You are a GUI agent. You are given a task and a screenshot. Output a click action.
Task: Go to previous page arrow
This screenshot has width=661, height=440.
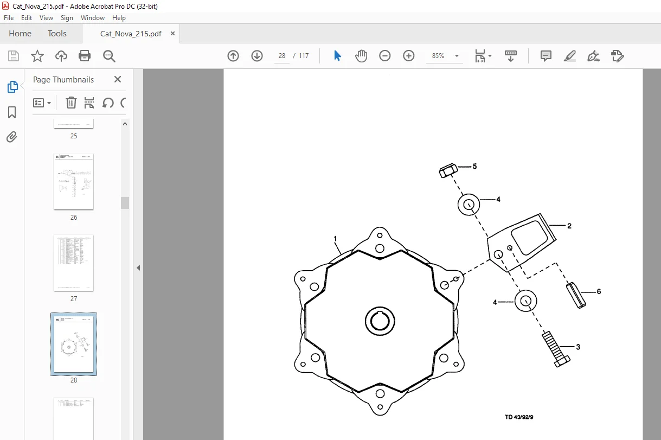click(x=233, y=56)
